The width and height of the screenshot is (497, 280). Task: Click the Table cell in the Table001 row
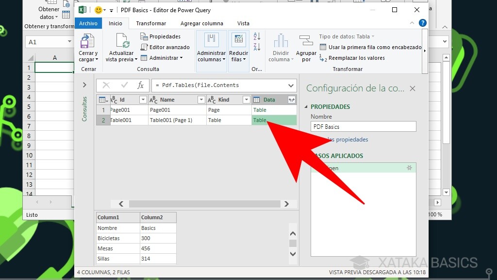pos(274,120)
